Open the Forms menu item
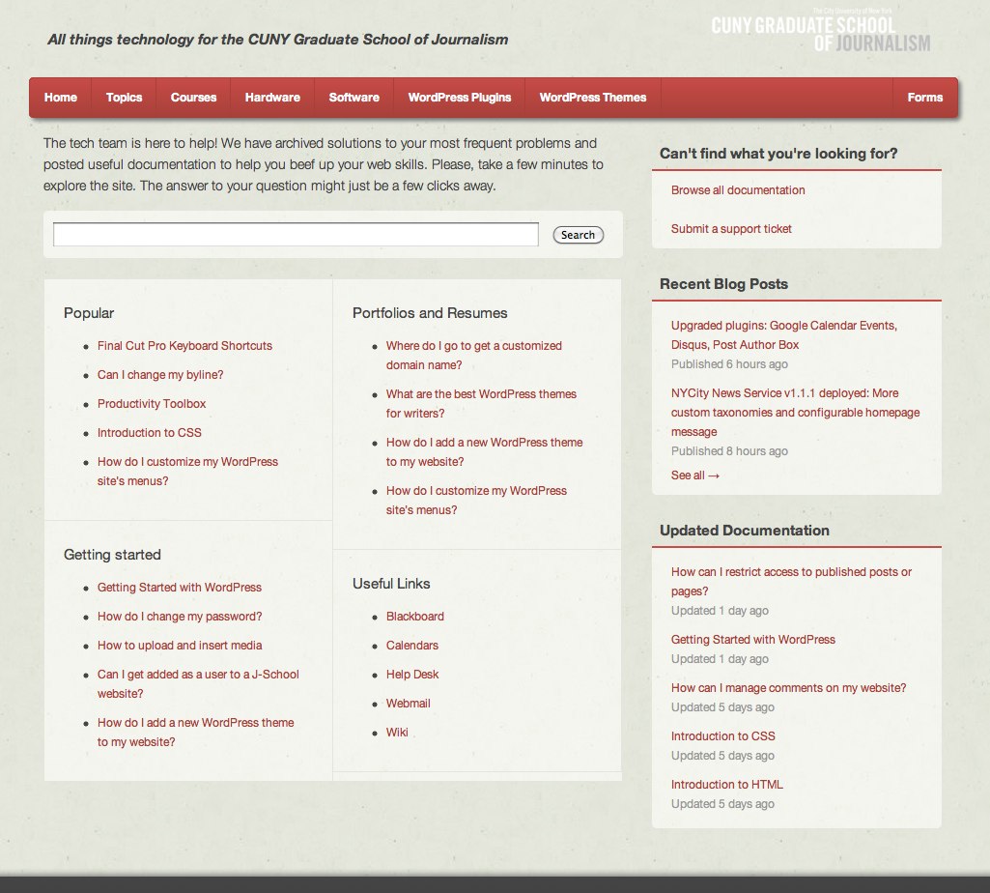Image resolution: width=990 pixels, height=893 pixels. [x=925, y=98]
